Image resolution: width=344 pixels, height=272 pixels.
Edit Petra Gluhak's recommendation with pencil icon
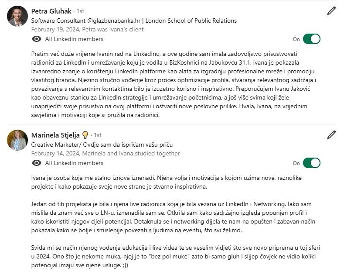[331, 11]
